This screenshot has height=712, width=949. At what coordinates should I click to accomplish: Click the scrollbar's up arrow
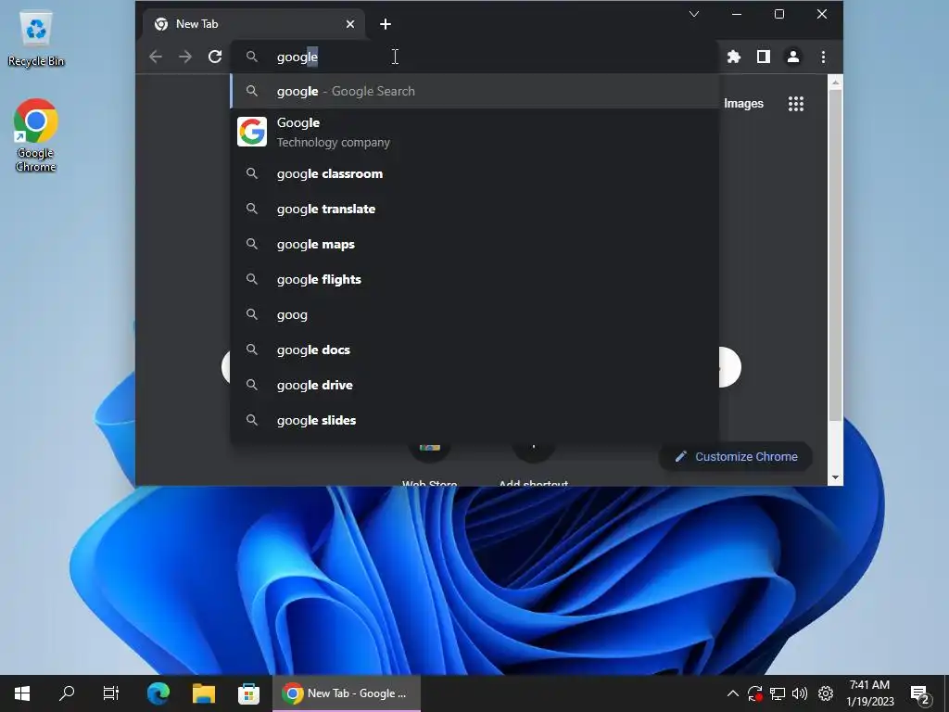coord(835,83)
